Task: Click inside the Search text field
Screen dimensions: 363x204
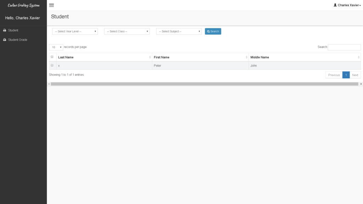Action: pos(344,47)
